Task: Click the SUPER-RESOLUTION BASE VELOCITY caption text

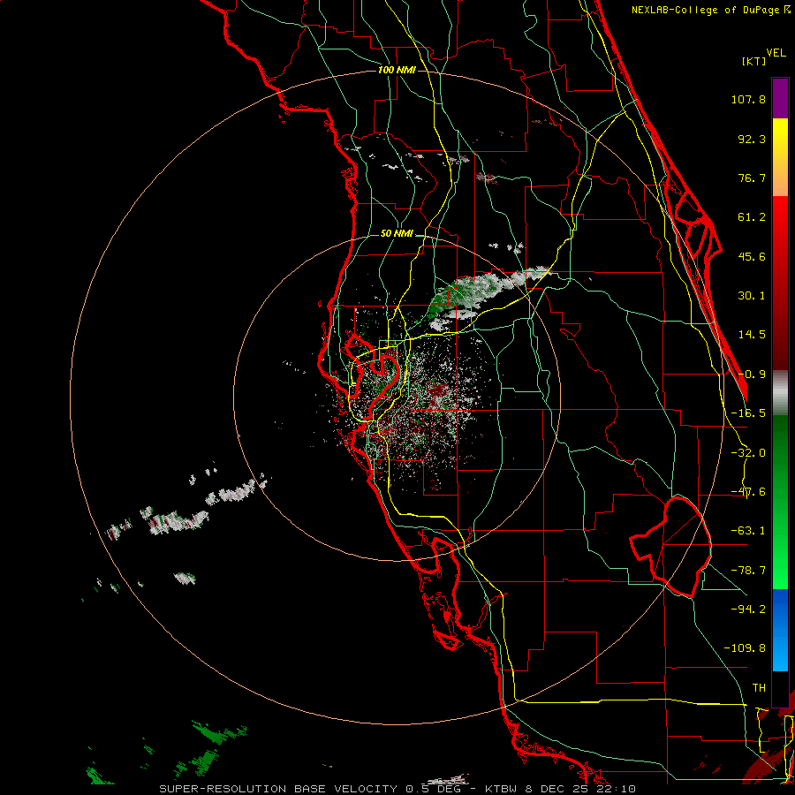Action: point(278,789)
